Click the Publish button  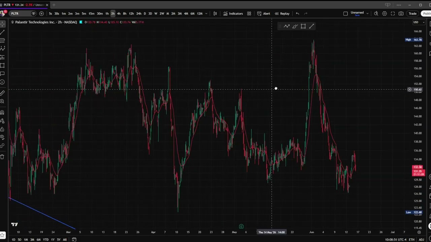pos(427,13)
